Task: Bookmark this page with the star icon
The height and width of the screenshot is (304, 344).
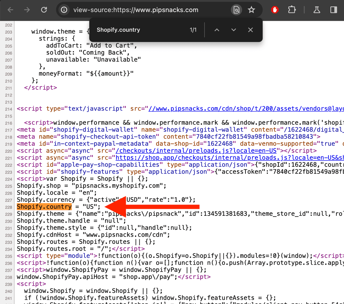Action: pos(251,10)
